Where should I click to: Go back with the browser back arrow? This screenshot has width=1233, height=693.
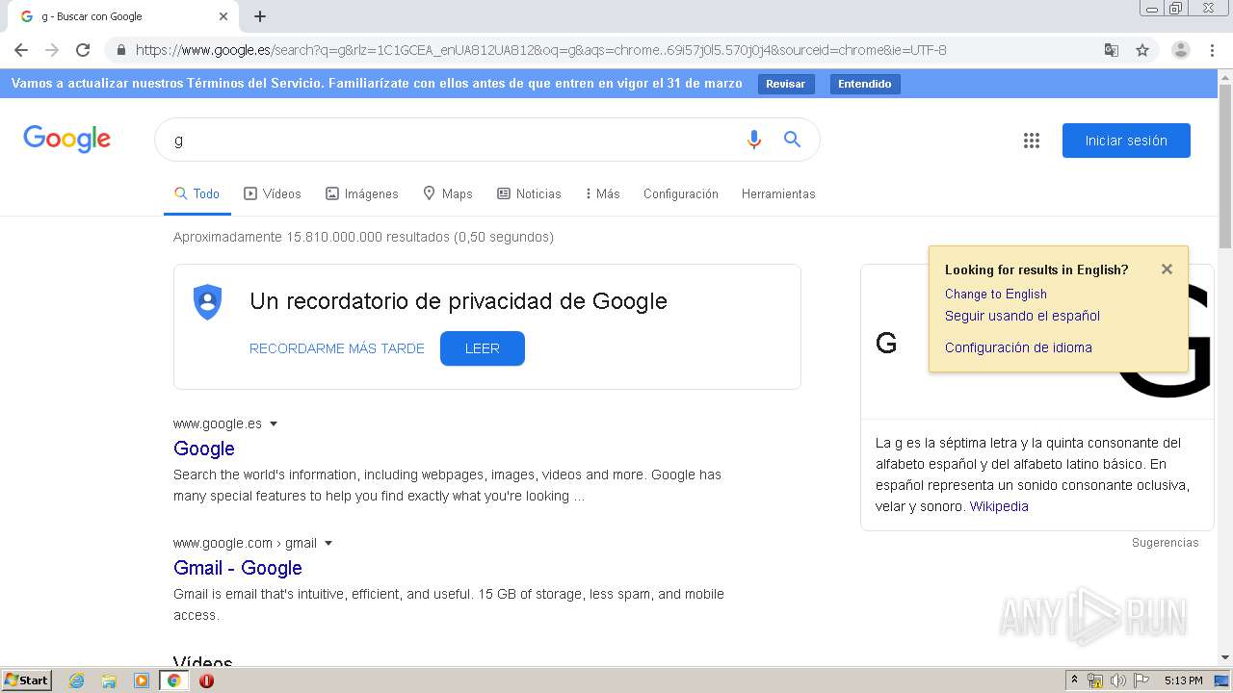(x=21, y=50)
